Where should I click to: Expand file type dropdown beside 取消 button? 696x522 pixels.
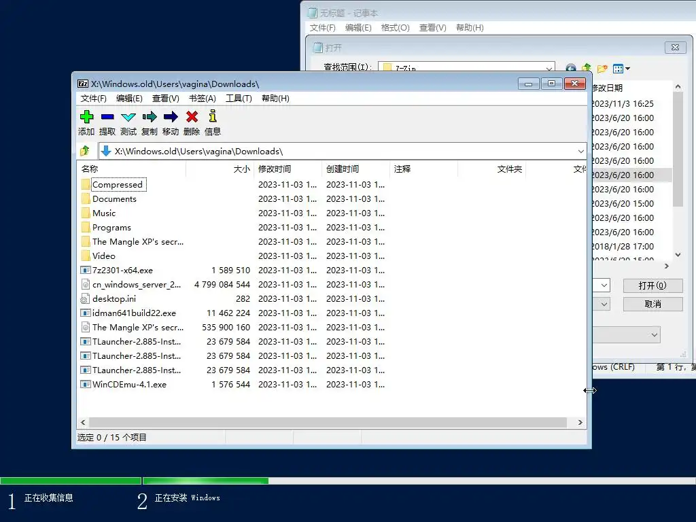(x=604, y=304)
